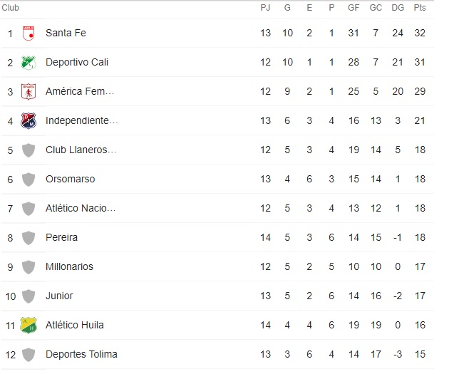449x374 pixels.
Task: Open the Junior team page
Action: [x=59, y=296]
